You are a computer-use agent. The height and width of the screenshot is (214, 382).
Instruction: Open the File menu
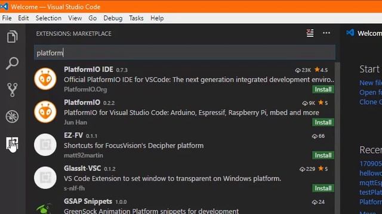tap(7, 18)
